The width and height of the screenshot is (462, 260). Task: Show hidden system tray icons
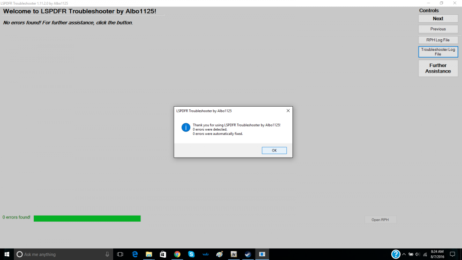404,254
